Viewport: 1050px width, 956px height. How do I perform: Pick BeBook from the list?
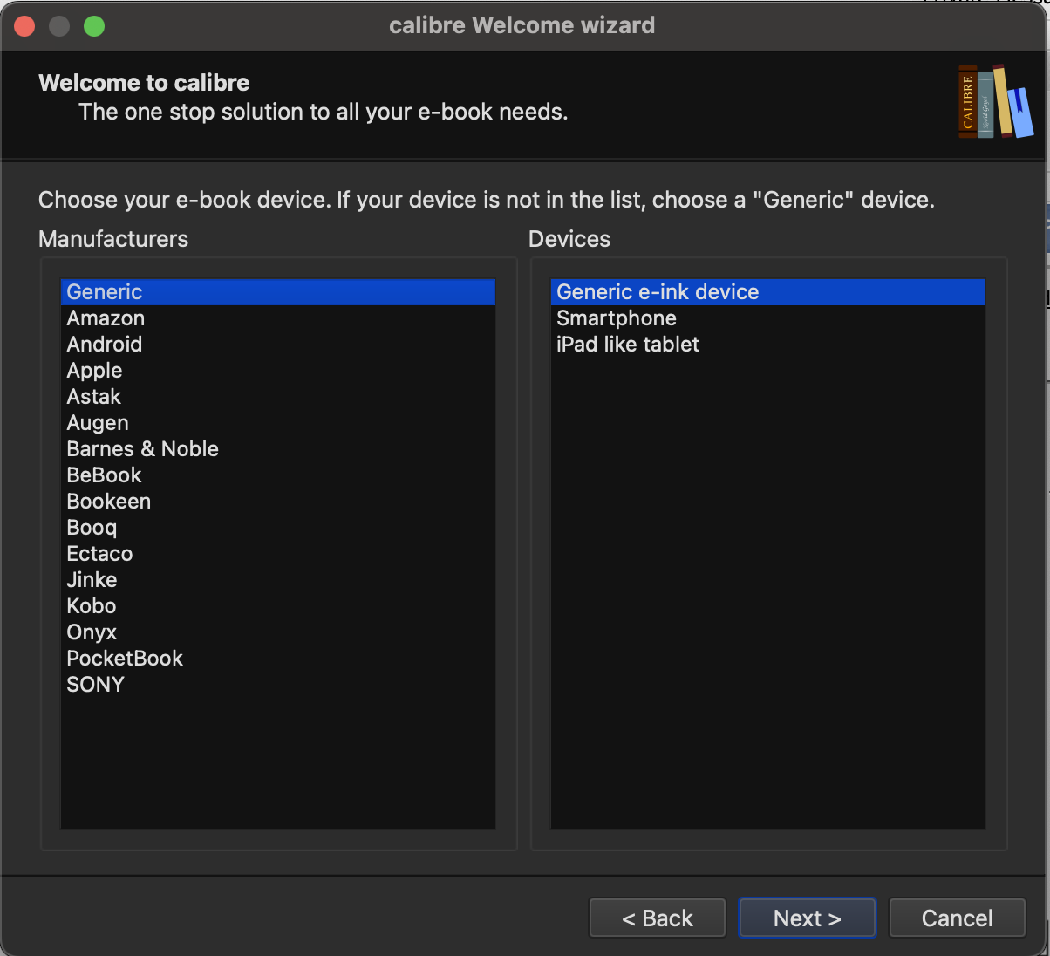(278, 475)
